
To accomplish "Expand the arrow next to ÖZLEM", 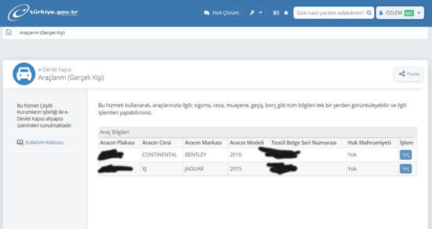I will click(x=419, y=13).
